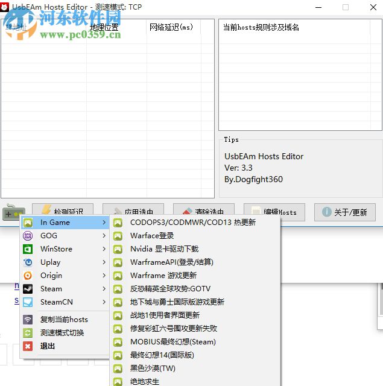Screen dimensions: 383x386
Task: Click the WinStore green icon
Action: pos(28,249)
